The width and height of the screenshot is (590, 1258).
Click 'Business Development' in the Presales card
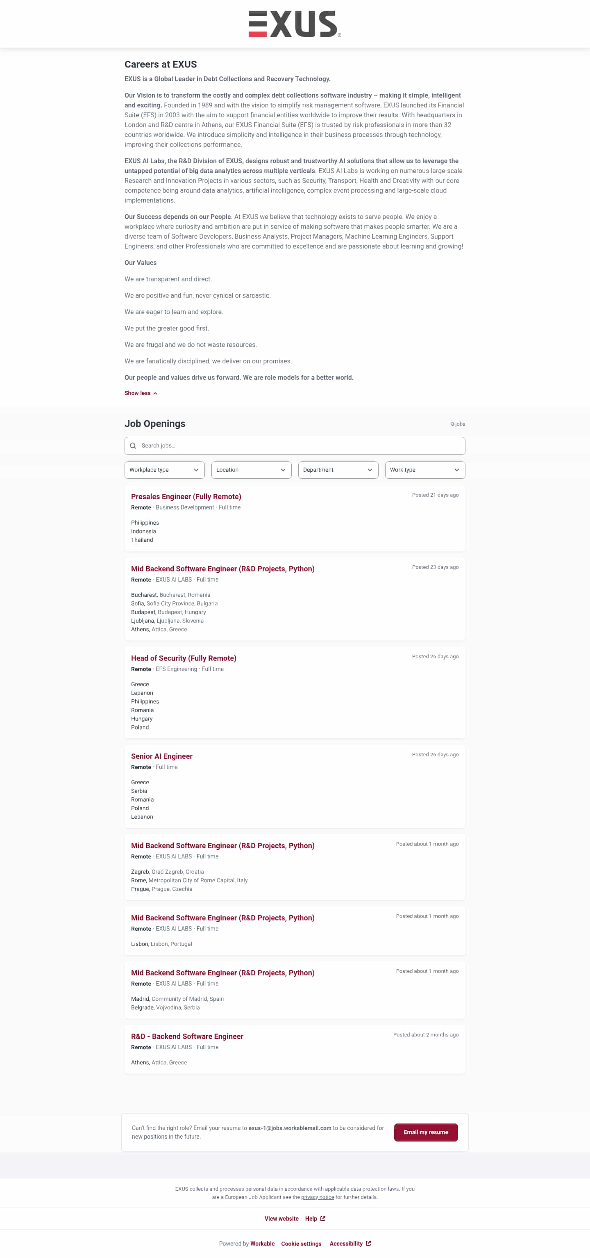pyautogui.click(x=184, y=507)
